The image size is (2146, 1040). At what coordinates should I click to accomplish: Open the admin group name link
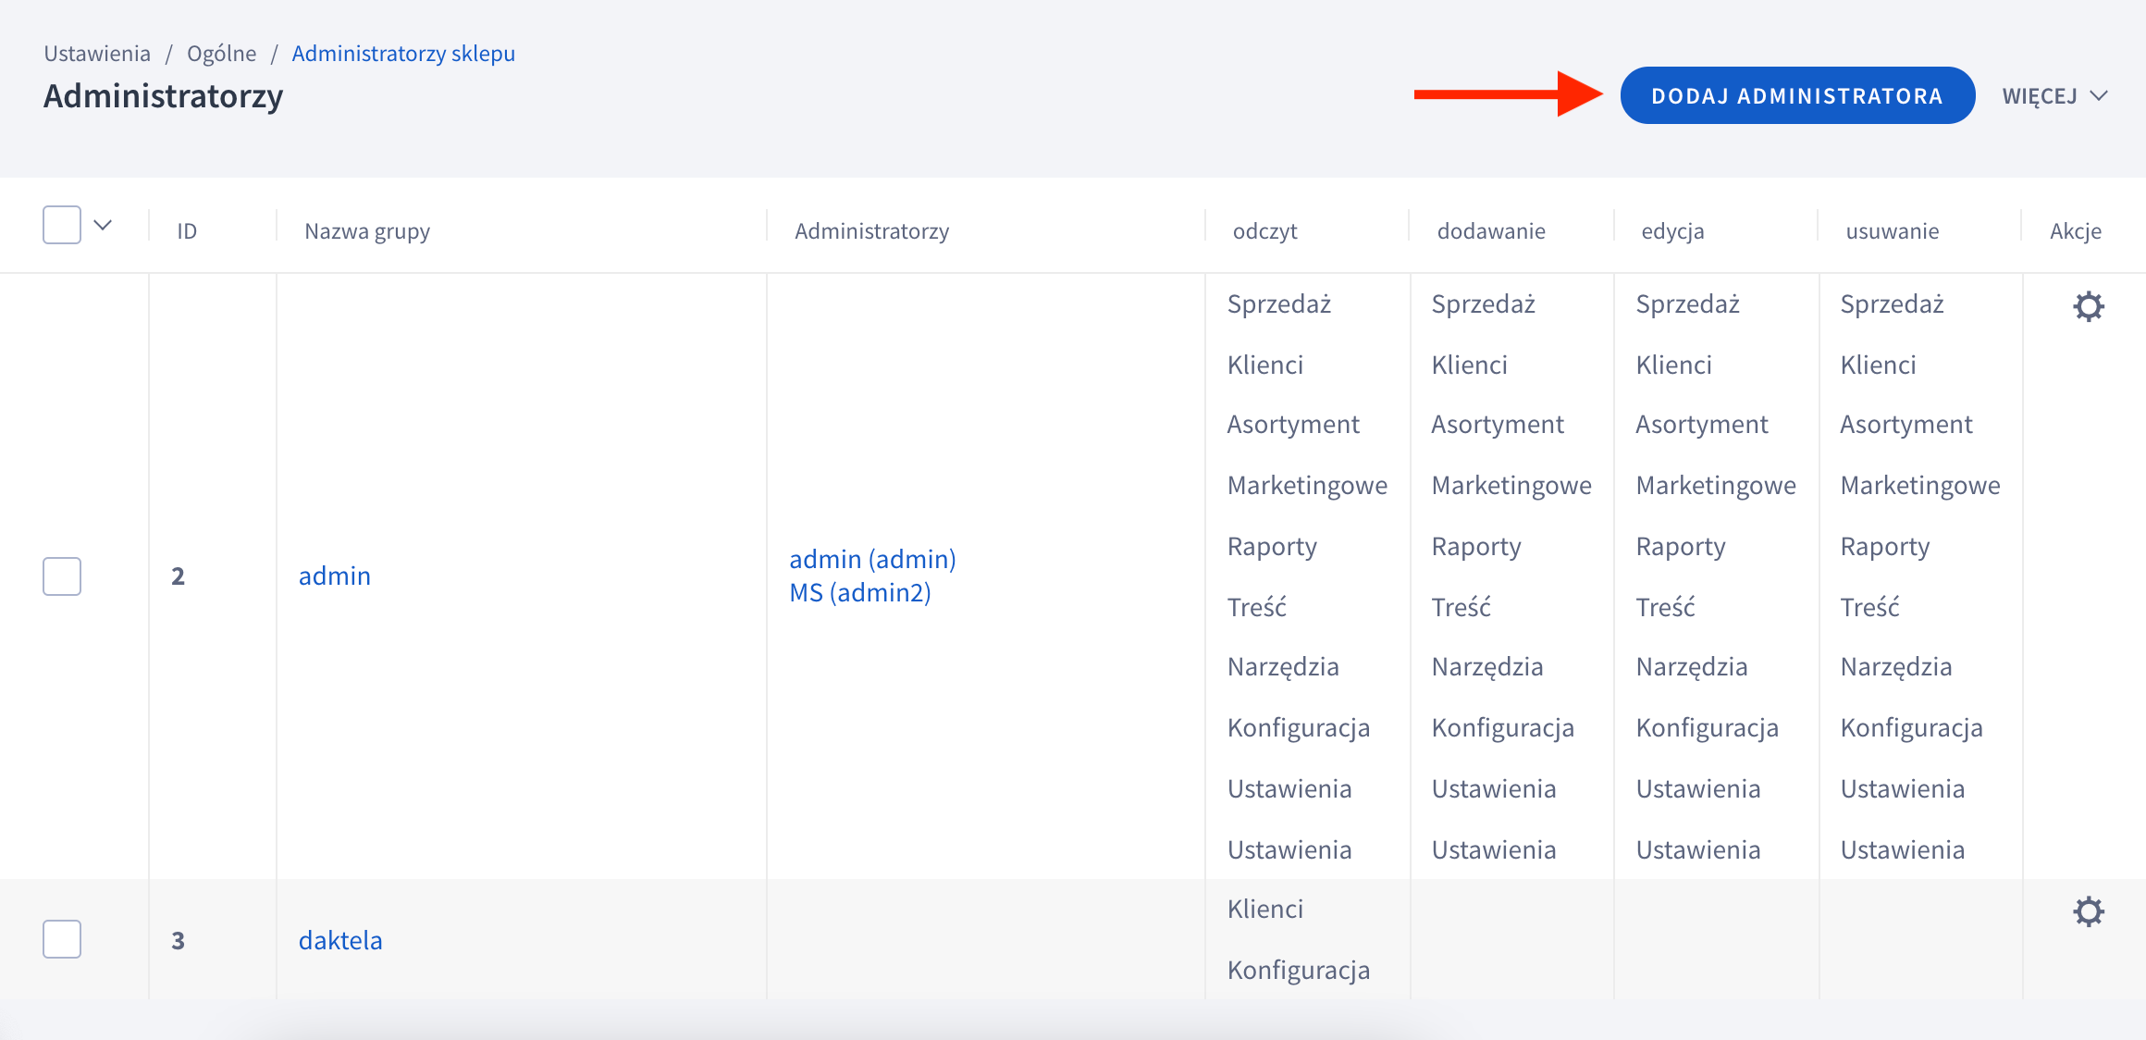[x=334, y=576]
